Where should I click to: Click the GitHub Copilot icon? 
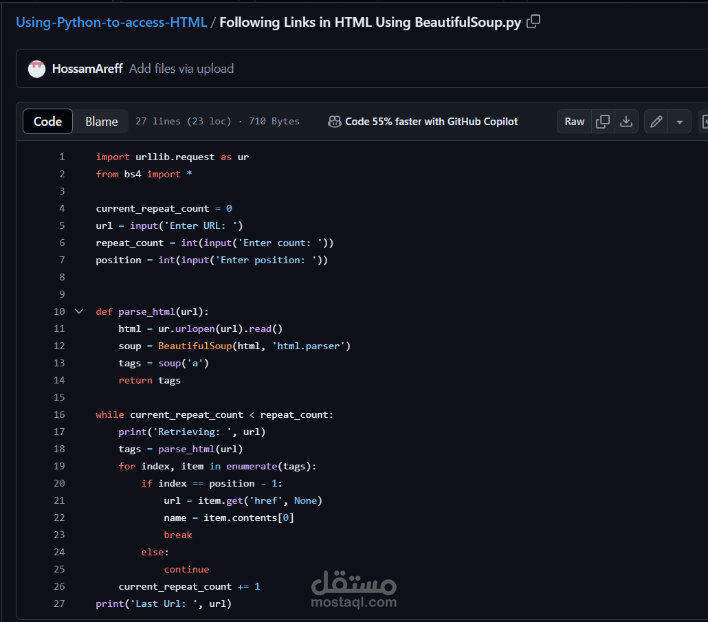pos(335,122)
